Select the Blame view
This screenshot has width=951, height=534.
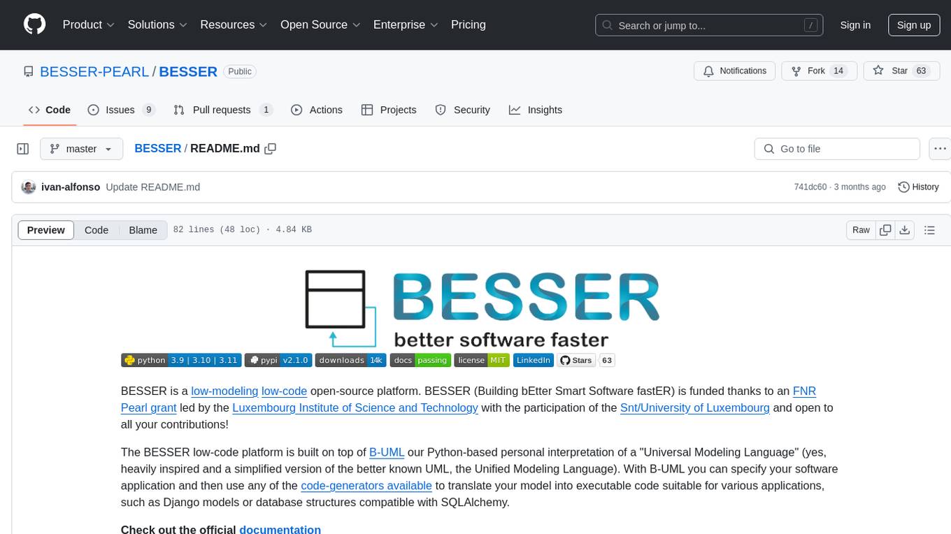pyautogui.click(x=143, y=230)
